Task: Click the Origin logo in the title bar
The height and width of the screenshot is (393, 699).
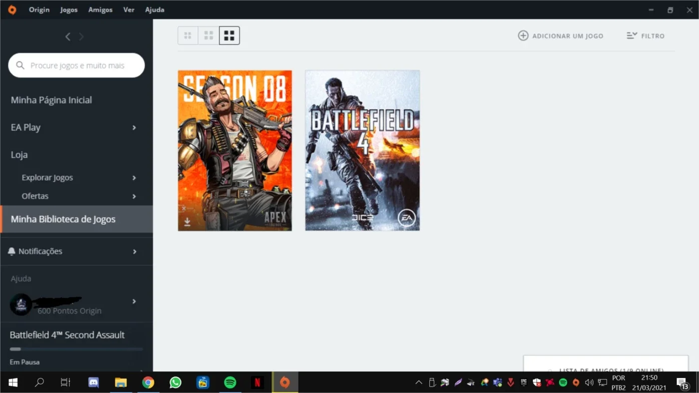Action: [12, 10]
